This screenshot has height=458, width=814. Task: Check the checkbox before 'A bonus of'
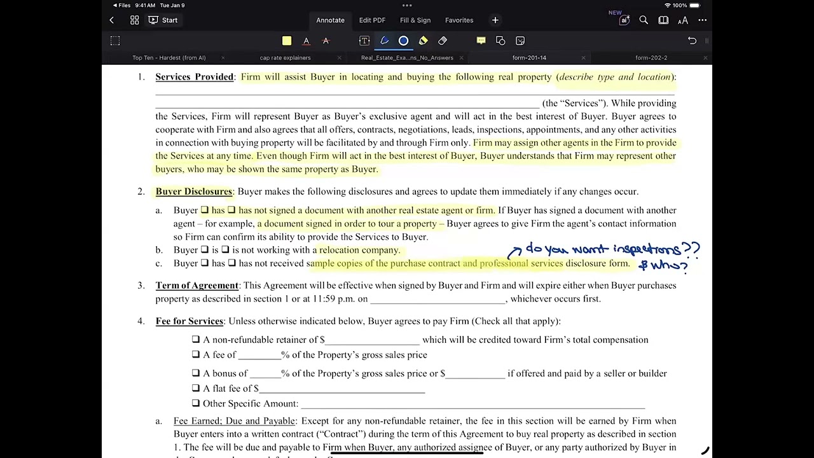tap(196, 373)
